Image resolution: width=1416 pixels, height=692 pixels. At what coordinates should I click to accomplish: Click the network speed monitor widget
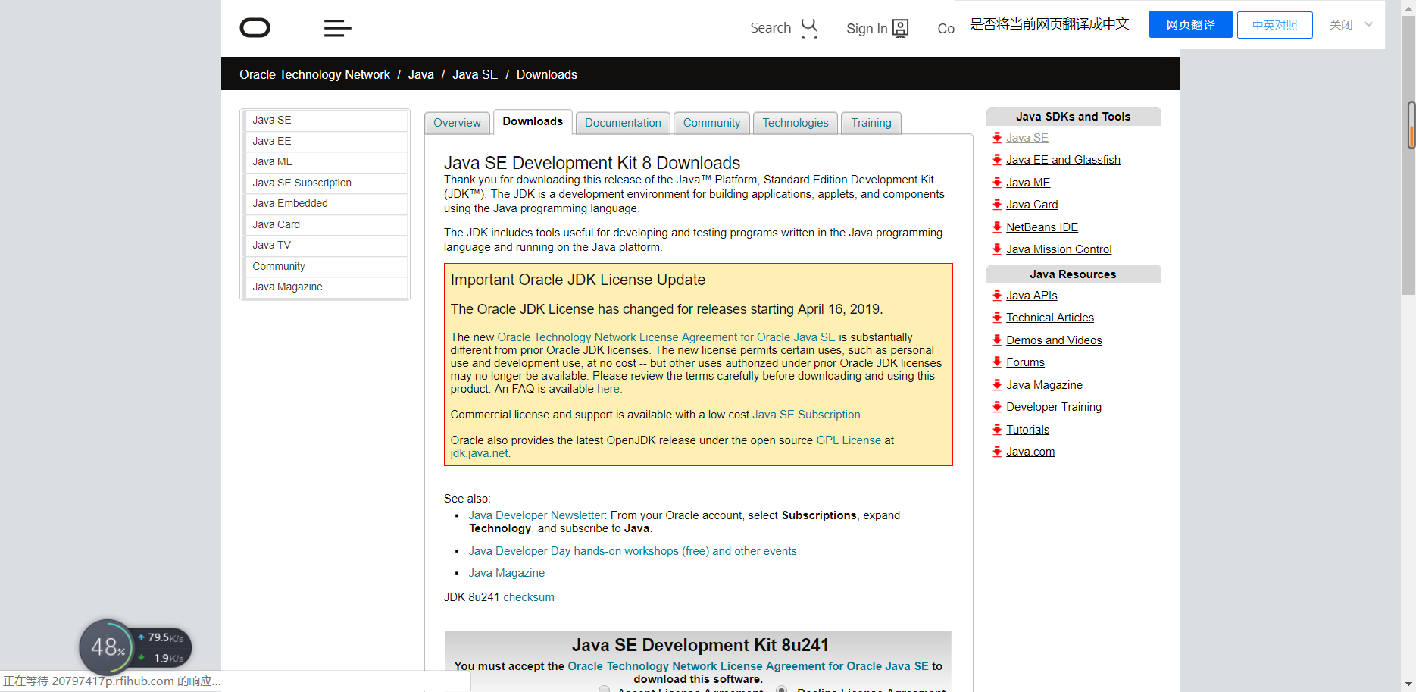[x=136, y=647]
